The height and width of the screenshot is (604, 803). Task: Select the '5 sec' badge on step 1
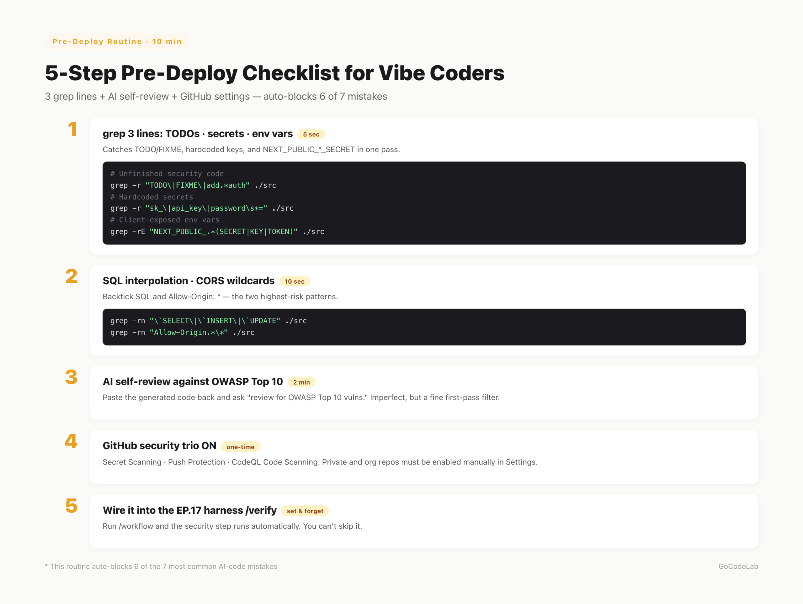311,134
